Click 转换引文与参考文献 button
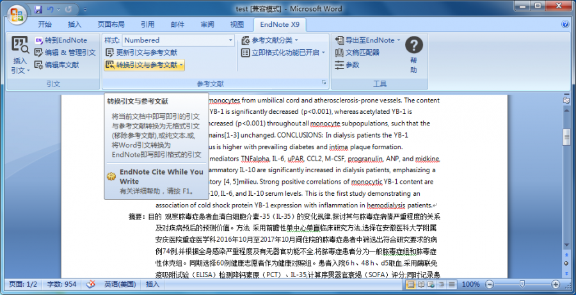This screenshot has width=576, height=295. point(141,65)
